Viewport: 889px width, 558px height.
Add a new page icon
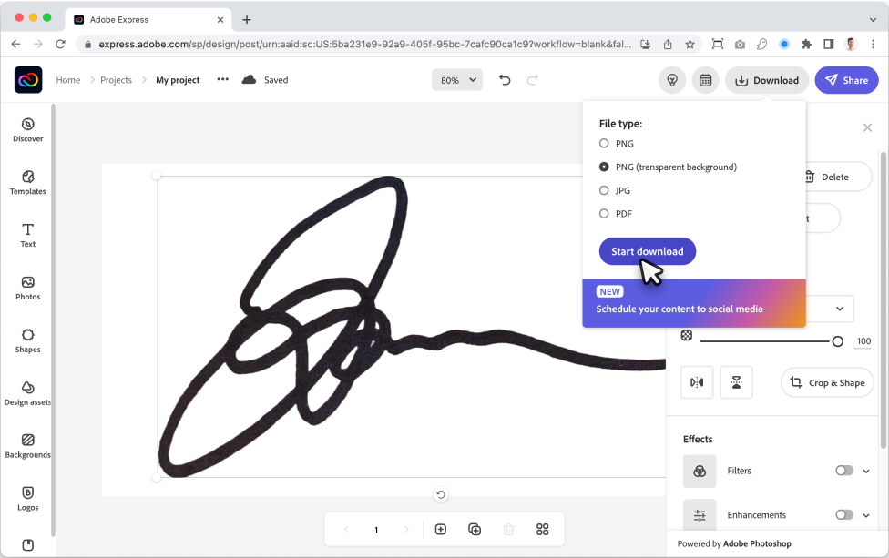coord(441,529)
